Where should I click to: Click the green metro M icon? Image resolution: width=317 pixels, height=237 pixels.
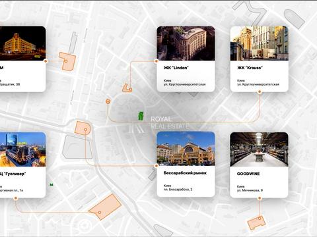pos(52,185)
